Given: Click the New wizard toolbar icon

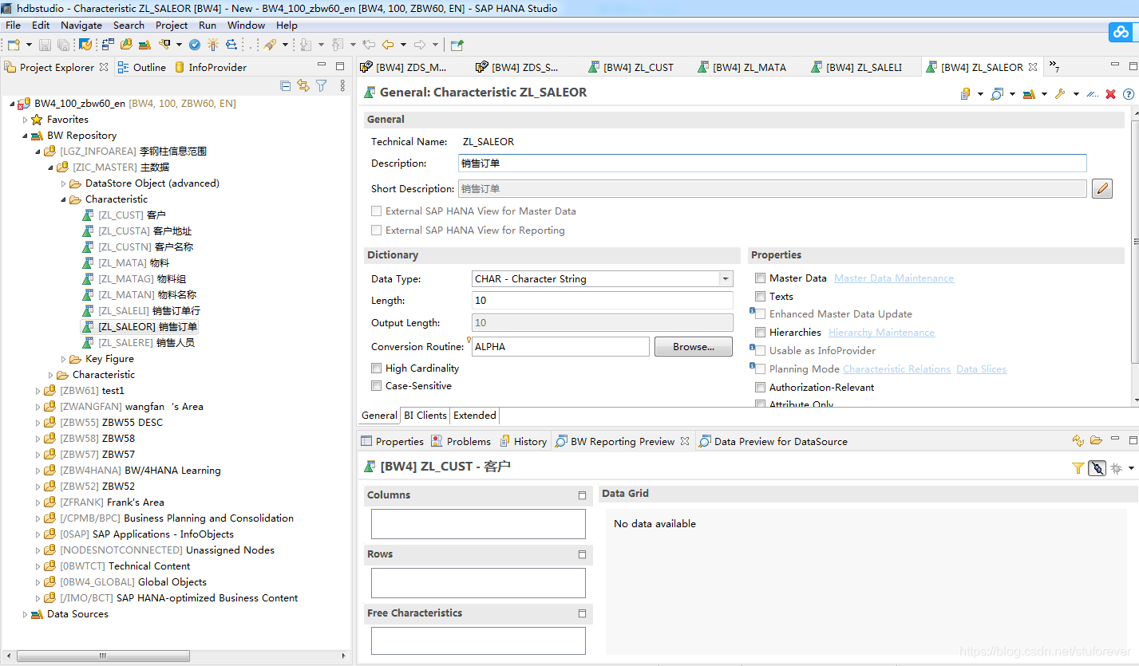Looking at the screenshot, I should (x=14, y=45).
